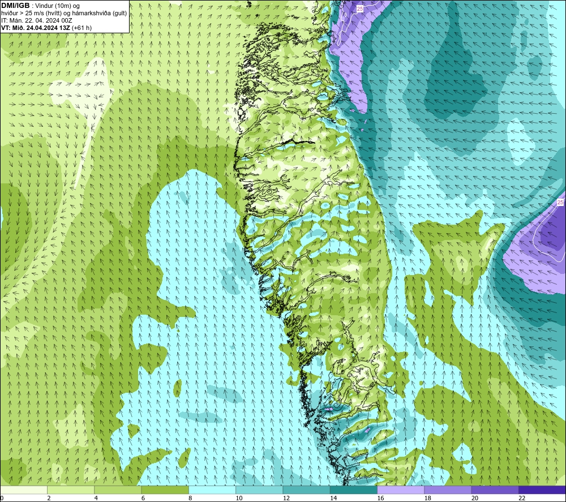Select the 16–18 m/s legend colour swatch
Image resolution: width=566 pixels, height=502 pixels.
(401, 490)
